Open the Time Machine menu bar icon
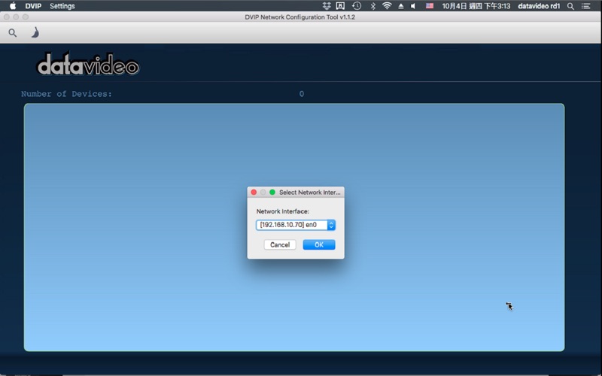This screenshot has width=602, height=376. point(357,6)
